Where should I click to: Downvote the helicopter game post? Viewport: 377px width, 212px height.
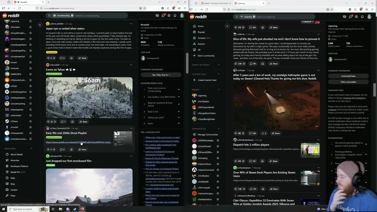tap(244, 133)
